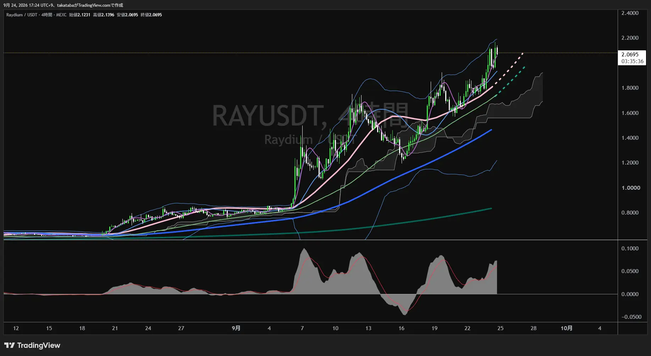This screenshot has height=356, width=651.
Task: Click the 2.2000 price axis label
Action: [630, 38]
